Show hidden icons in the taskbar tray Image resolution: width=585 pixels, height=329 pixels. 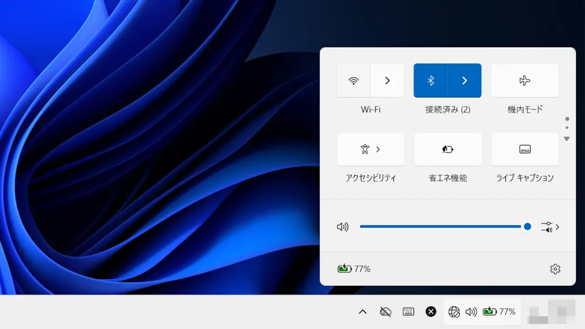pos(362,312)
